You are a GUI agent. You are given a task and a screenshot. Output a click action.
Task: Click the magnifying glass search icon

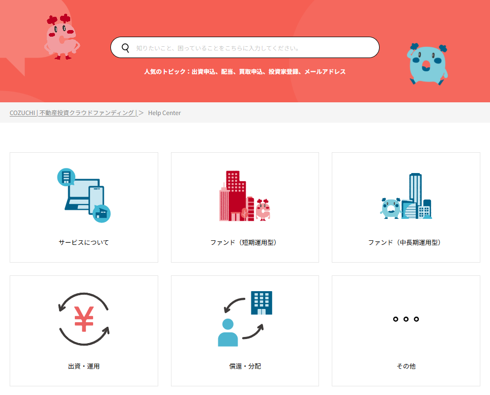(125, 48)
